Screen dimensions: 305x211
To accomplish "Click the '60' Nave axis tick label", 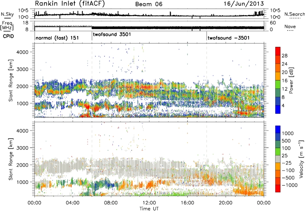I will coord(273,23).
